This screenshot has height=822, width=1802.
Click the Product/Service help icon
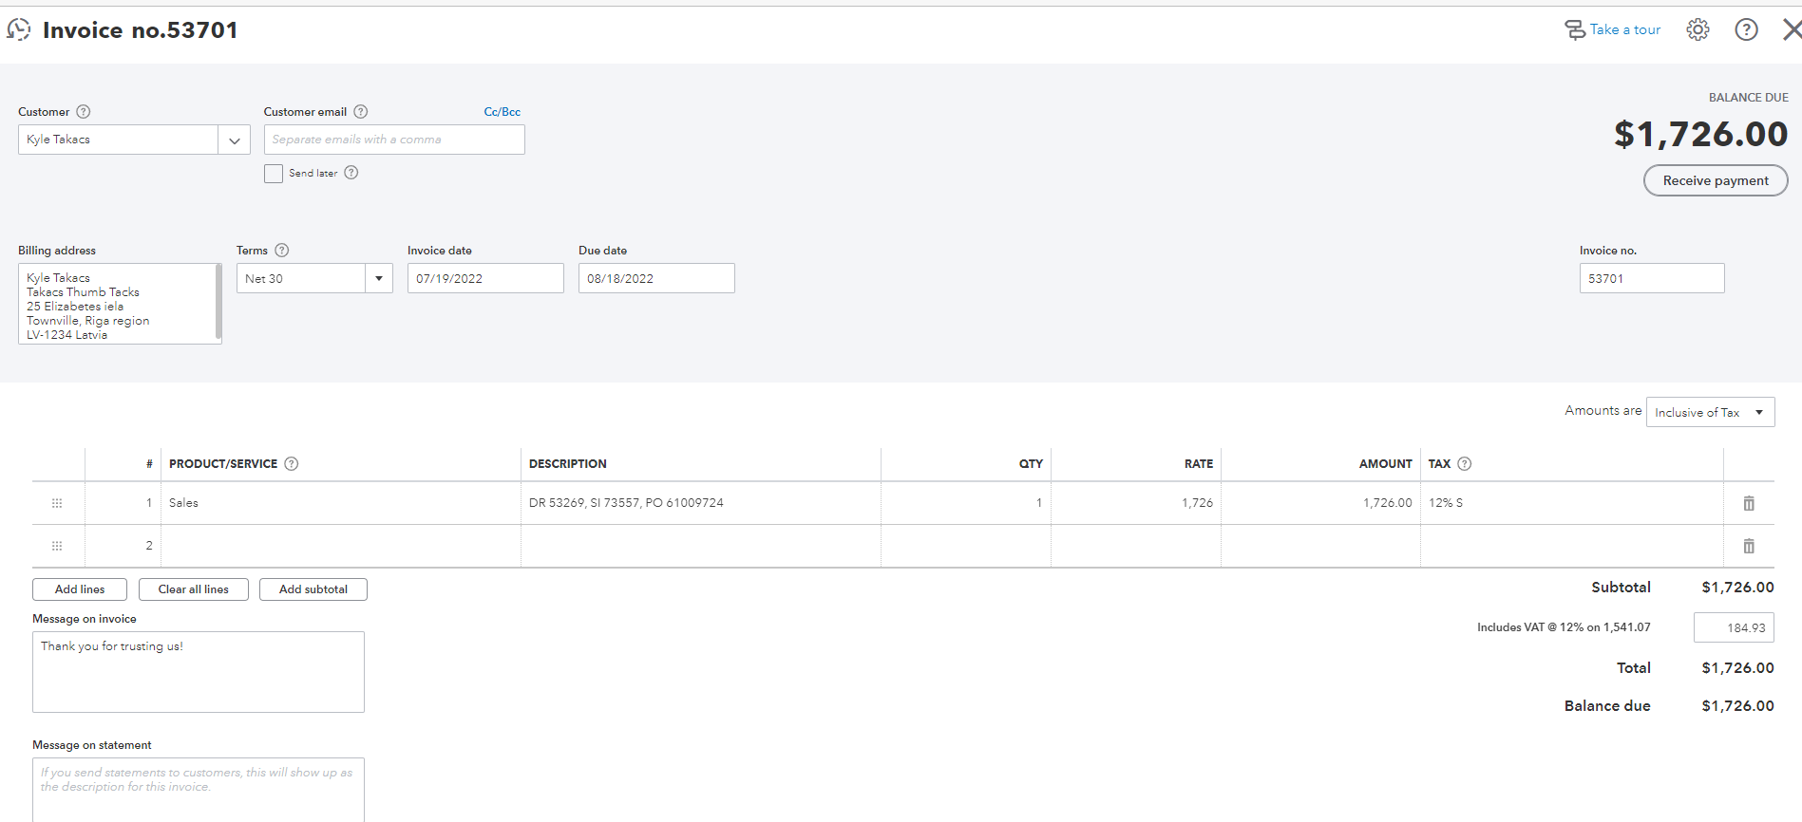coord(292,464)
